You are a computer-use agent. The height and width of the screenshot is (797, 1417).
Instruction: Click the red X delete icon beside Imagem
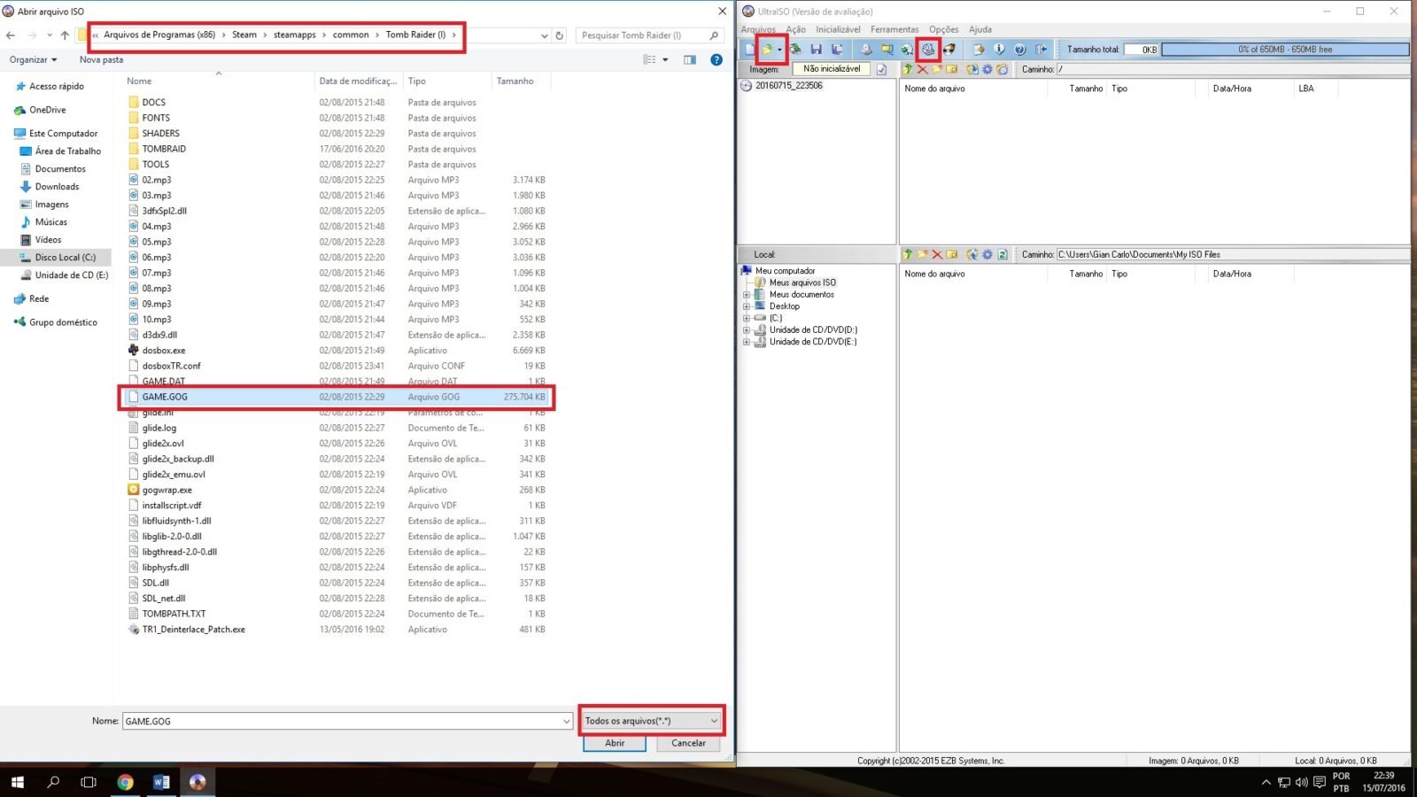tap(922, 69)
